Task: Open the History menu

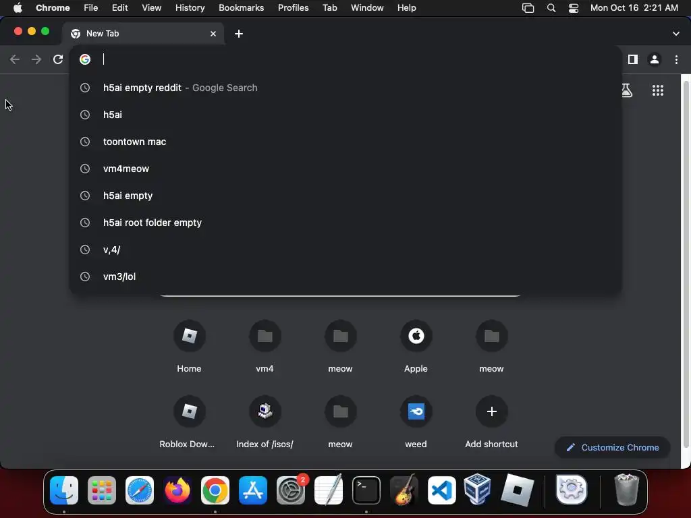Action: coord(190,8)
